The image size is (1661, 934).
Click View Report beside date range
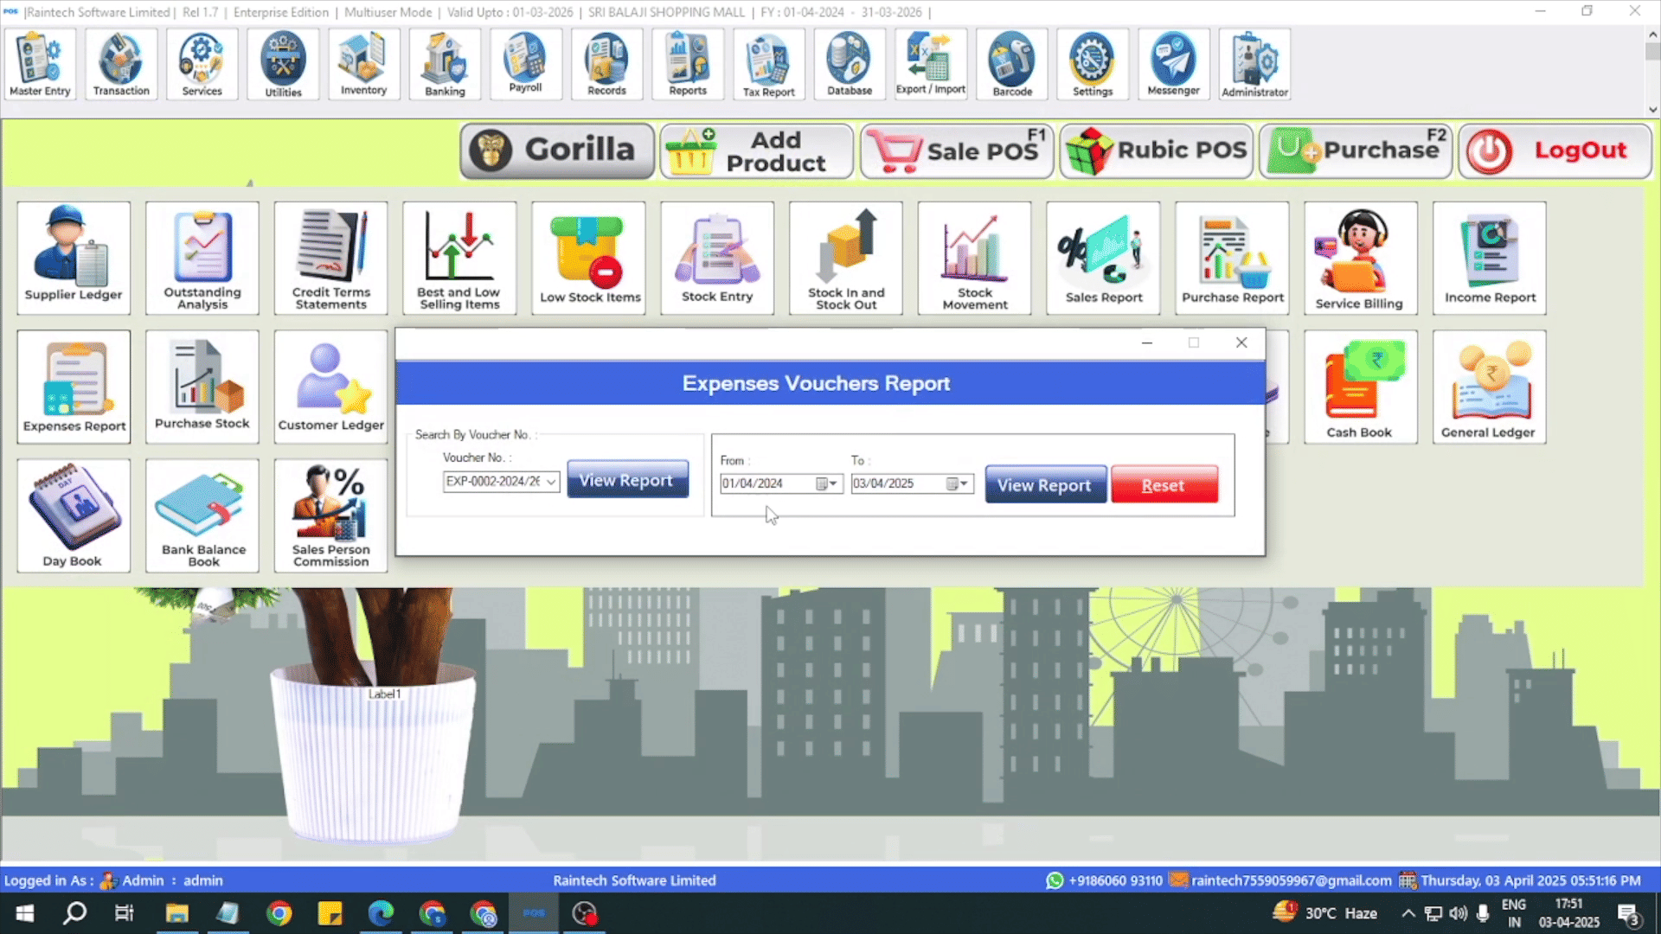1044,485
